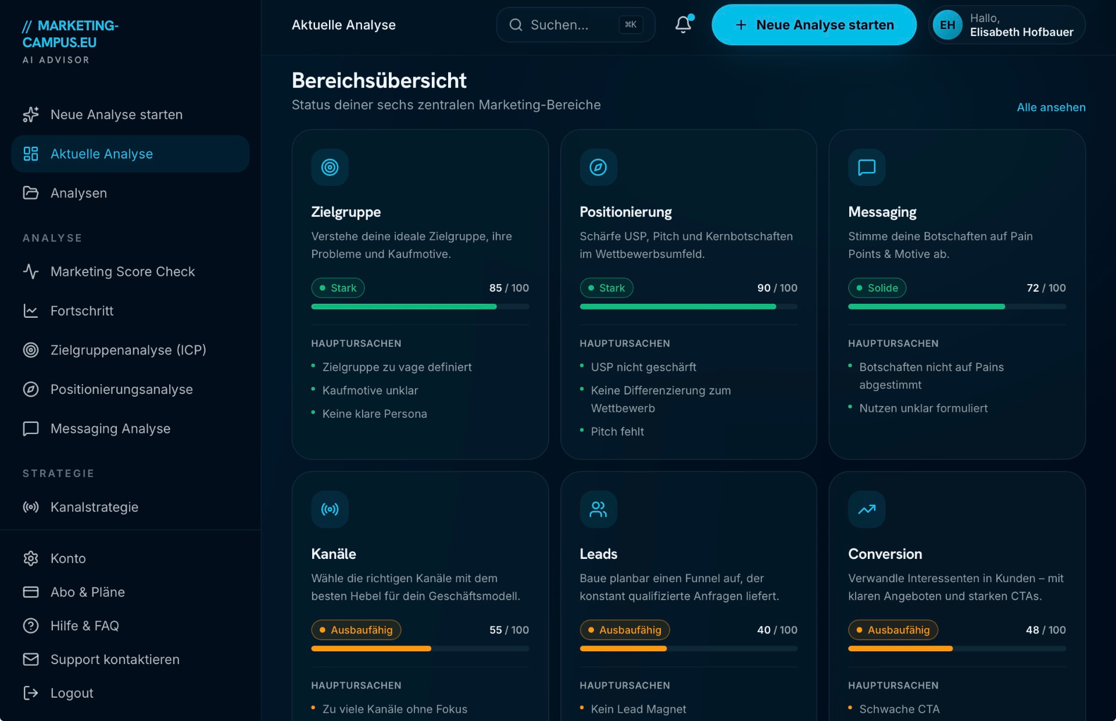The image size is (1116, 721).
Task: Click into the Suchen... search field
Action: click(x=575, y=25)
